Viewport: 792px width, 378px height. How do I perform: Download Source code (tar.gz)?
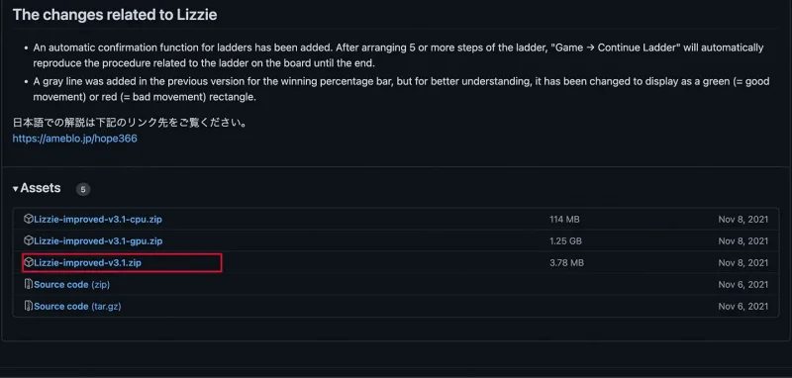point(77,306)
